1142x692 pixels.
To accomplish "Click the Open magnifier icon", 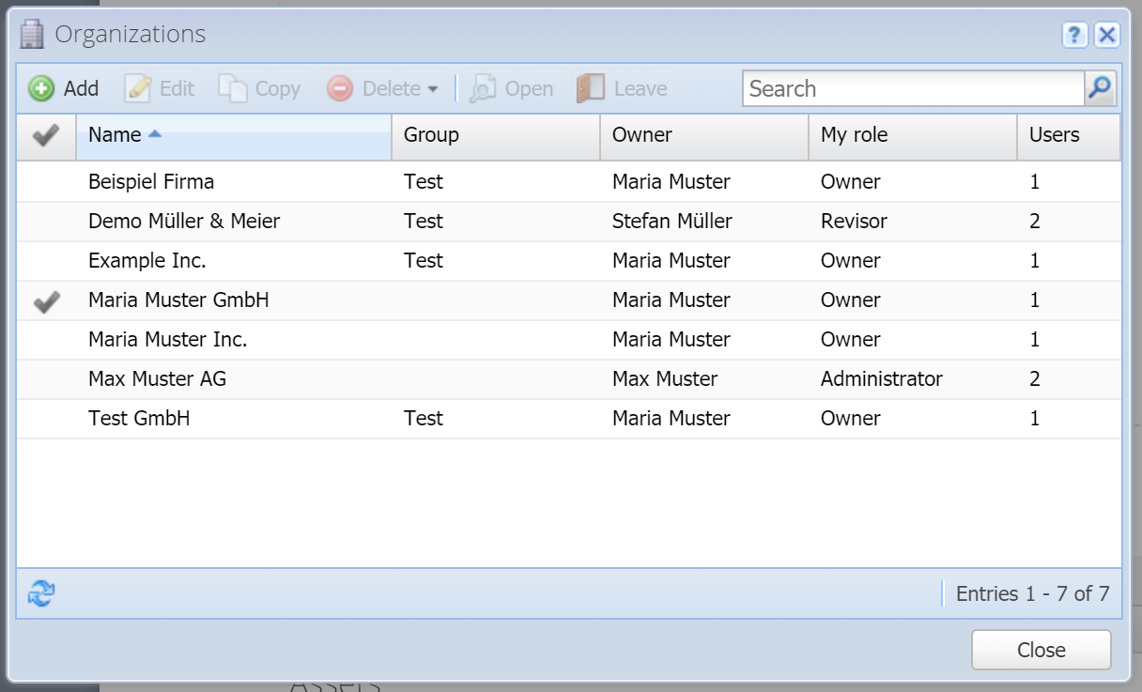I will (x=483, y=89).
